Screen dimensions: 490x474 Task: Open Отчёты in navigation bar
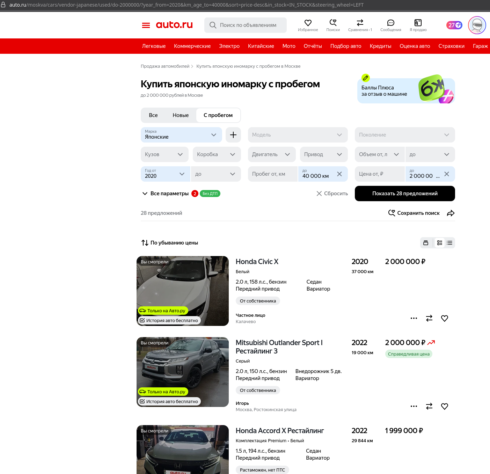point(313,46)
